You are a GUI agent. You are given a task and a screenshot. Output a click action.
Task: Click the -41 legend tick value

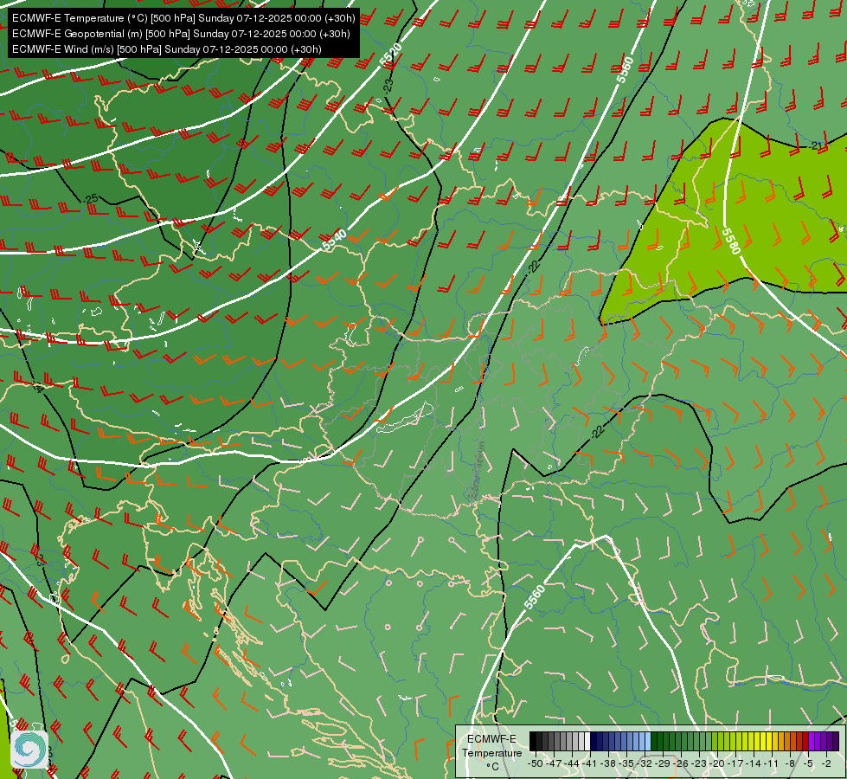590,763
